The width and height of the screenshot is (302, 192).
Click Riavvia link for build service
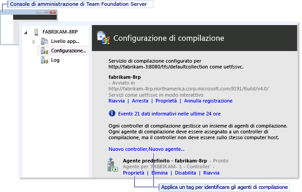click(x=117, y=101)
